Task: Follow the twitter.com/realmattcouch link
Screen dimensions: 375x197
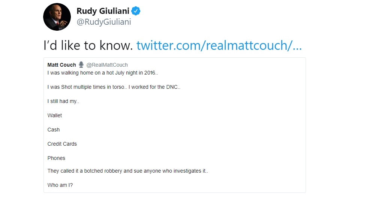Action: 219,45
